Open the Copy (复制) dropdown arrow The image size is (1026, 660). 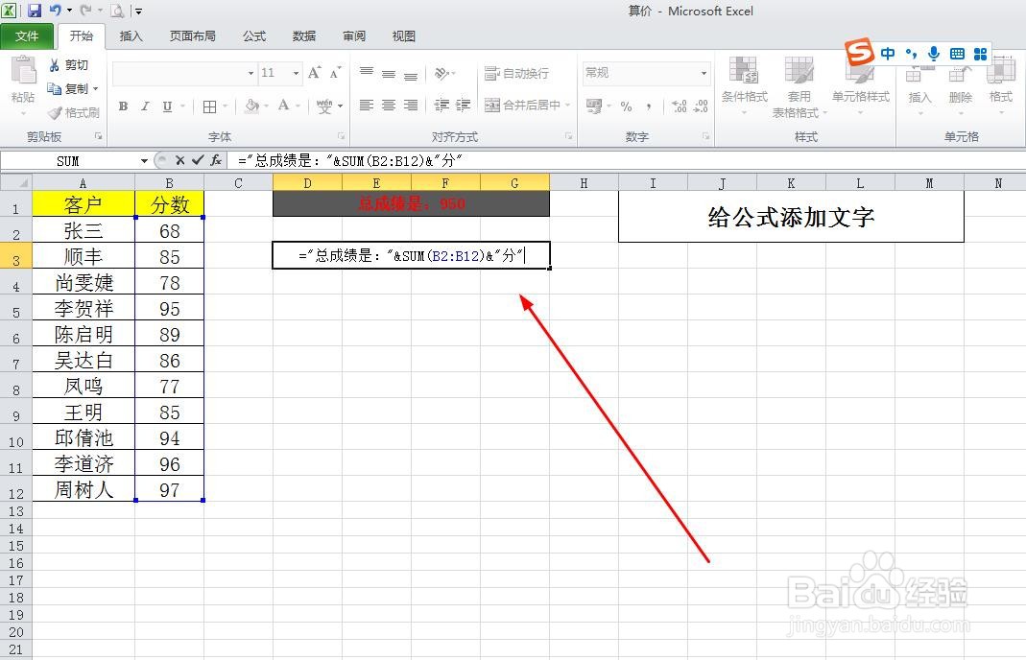tap(96, 88)
